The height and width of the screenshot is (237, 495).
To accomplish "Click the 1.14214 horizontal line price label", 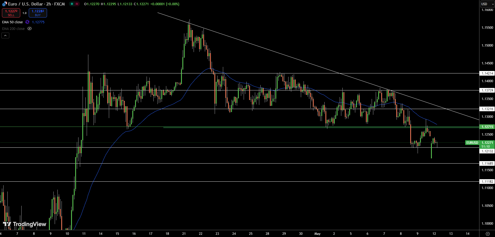I will click(x=487, y=73).
